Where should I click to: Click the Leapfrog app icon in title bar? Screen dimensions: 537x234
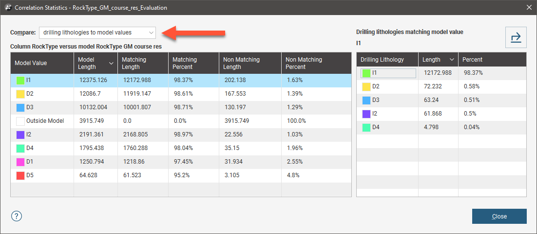pyautogui.click(x=7, y=7)
